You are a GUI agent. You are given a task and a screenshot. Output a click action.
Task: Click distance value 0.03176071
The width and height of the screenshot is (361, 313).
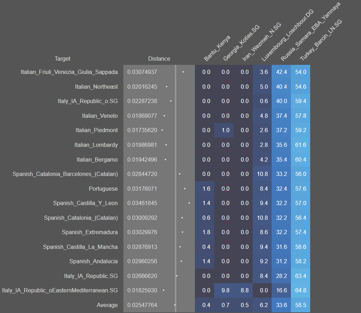(x=142, y=189)
